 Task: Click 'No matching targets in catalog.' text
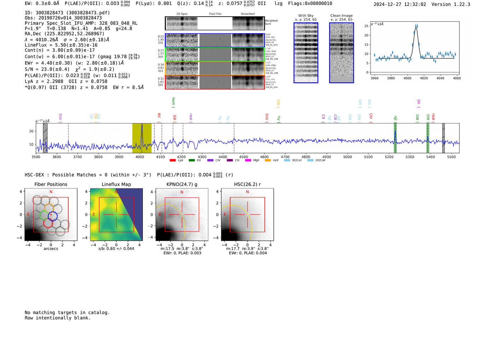(x=67, y=313)
